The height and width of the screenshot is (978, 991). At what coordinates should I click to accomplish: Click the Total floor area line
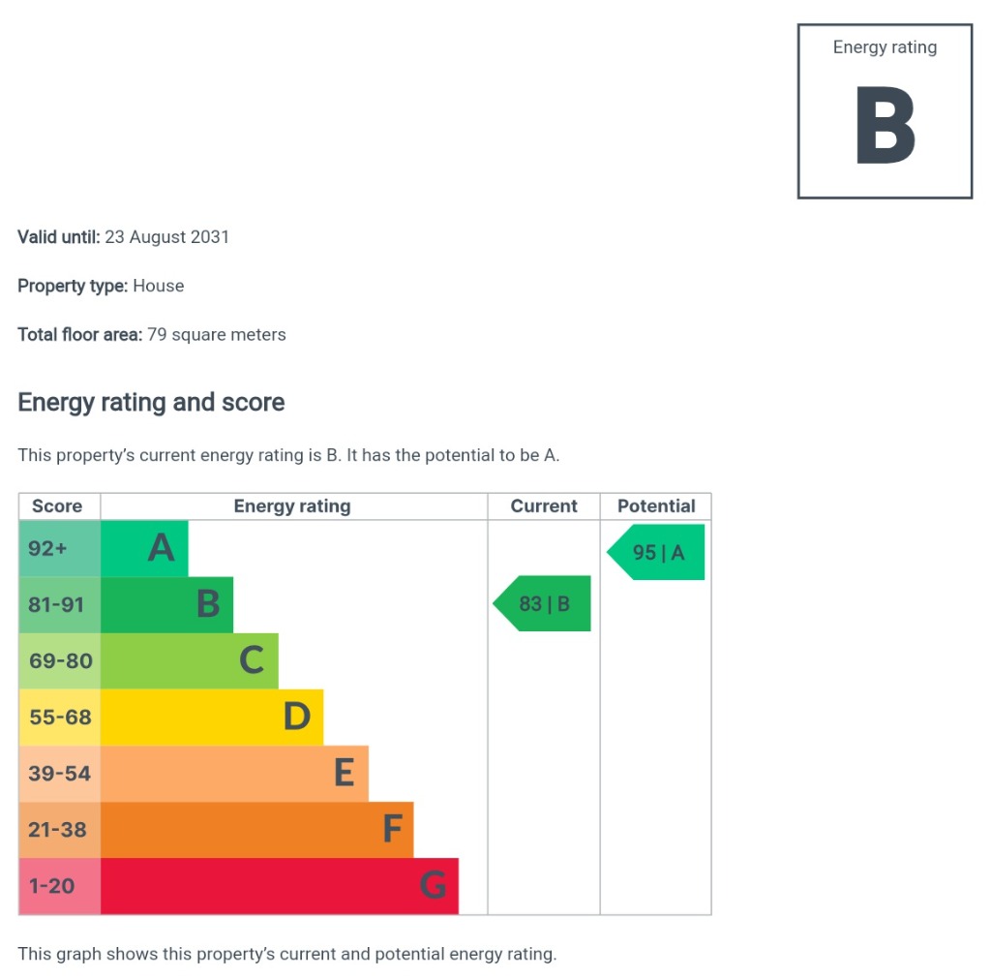152,335
